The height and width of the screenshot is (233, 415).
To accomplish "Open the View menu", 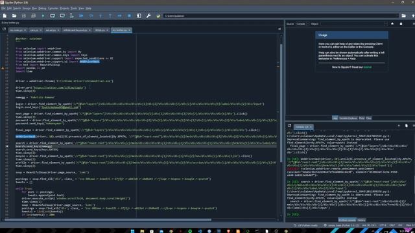I will click(x=81, y=8).
